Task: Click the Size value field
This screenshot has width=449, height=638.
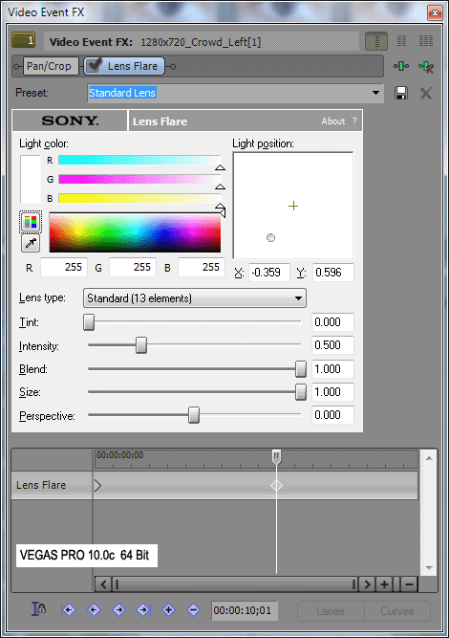Action: pyautogui.click(x=332, y=392)
